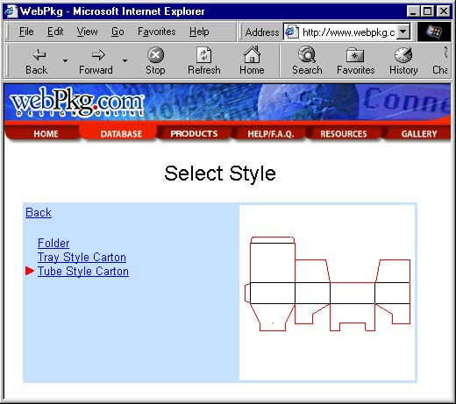The width and height of the screenshot is (456, 404).
Task: Open the Edit menu
Action: (55, 32)
